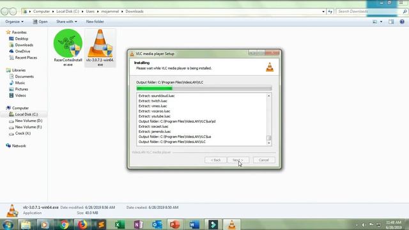Image resolution: width=409 pixels, height=230 pixels.
Task: Open OneNote from taskbar
Action: (139, 224)
